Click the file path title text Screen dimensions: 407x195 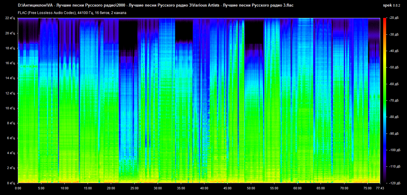point(156,5)
